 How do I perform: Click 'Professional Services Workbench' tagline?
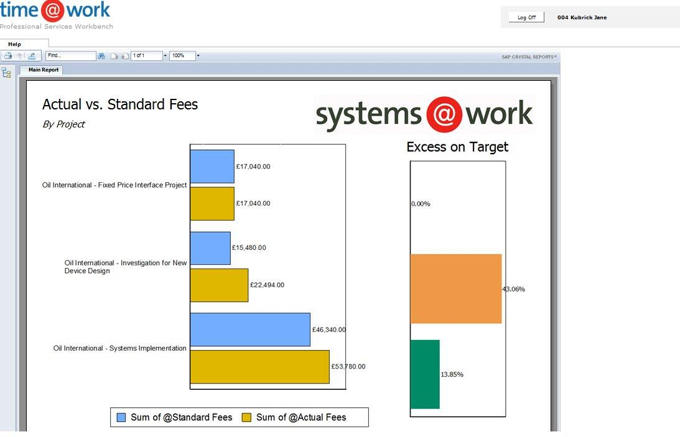(57, 27)
